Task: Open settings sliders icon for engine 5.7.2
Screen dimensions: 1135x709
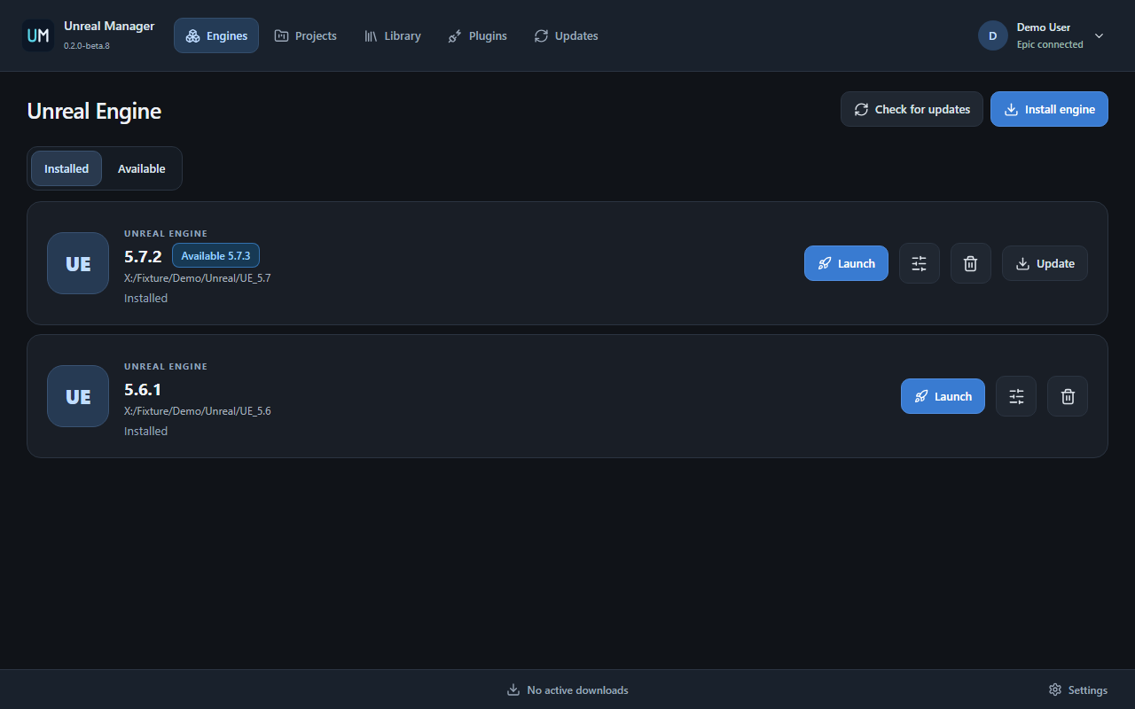Action: tap(920, 263)
